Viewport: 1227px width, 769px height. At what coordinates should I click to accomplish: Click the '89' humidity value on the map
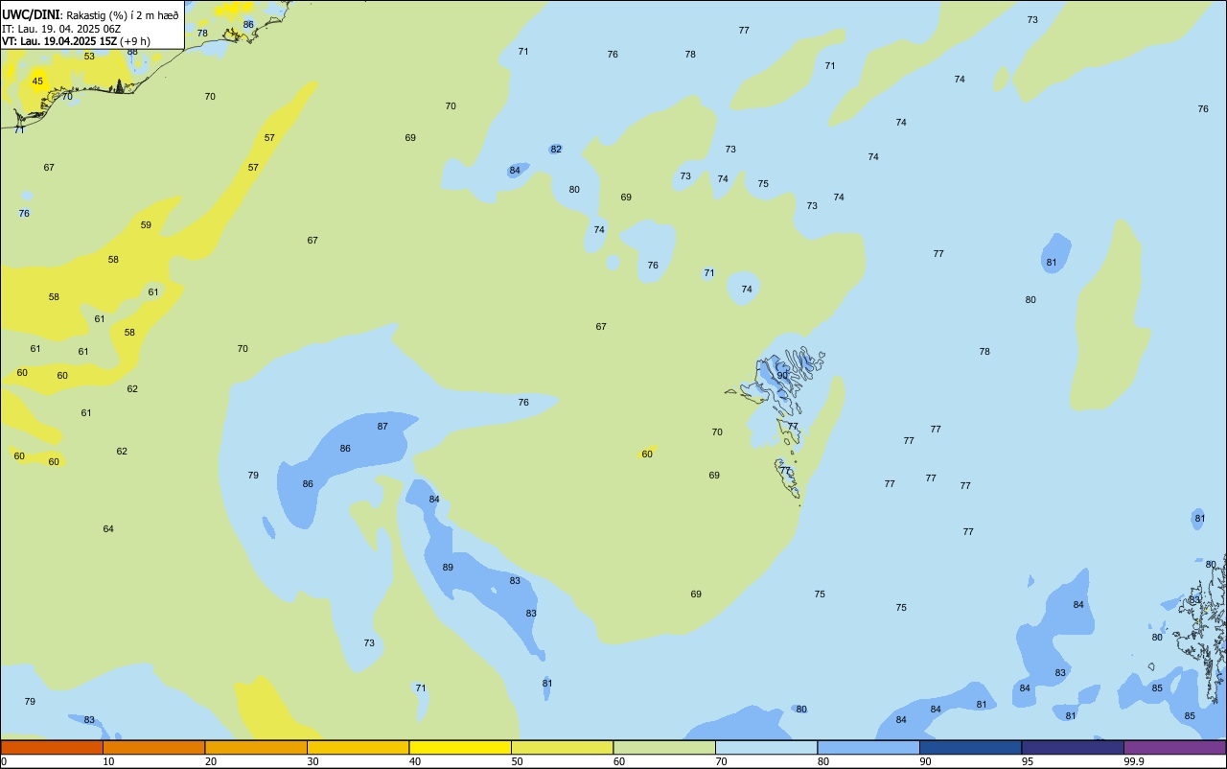click(x=448, y=567)
